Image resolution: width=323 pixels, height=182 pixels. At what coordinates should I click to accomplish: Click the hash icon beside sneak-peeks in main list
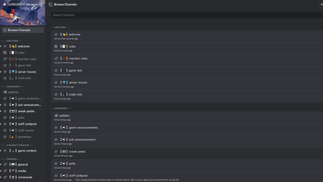56,152
